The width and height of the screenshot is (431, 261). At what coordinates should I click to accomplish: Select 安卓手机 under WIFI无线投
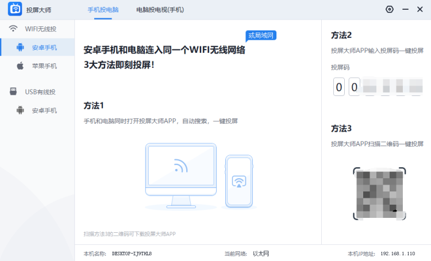[37, 47]
